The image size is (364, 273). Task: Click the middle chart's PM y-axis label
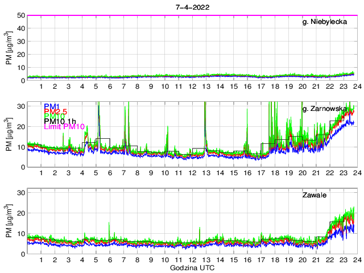9,134
